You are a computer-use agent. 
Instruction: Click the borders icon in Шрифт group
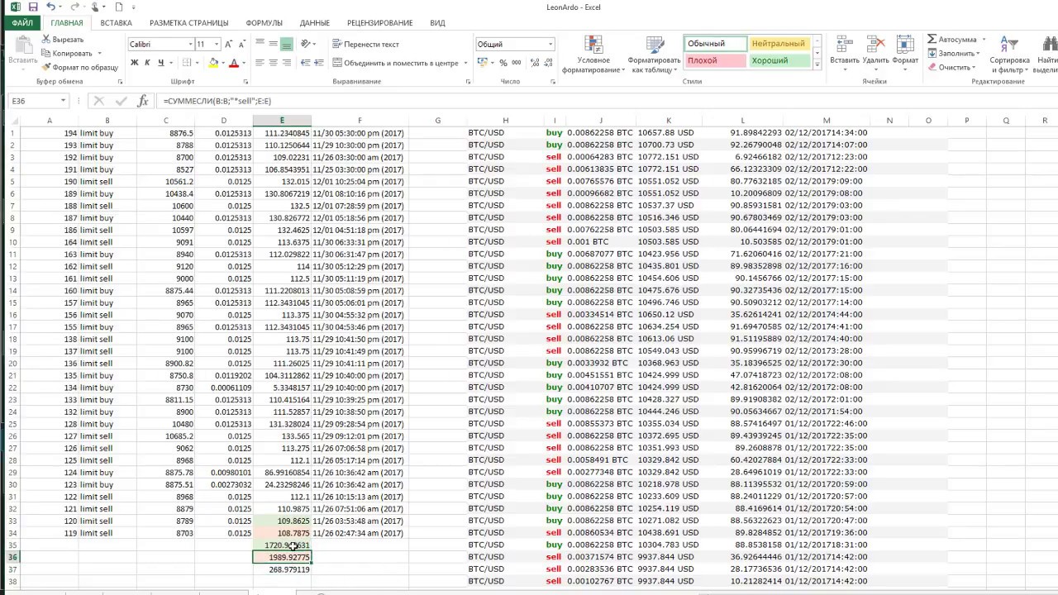click(x=187, y=63)
